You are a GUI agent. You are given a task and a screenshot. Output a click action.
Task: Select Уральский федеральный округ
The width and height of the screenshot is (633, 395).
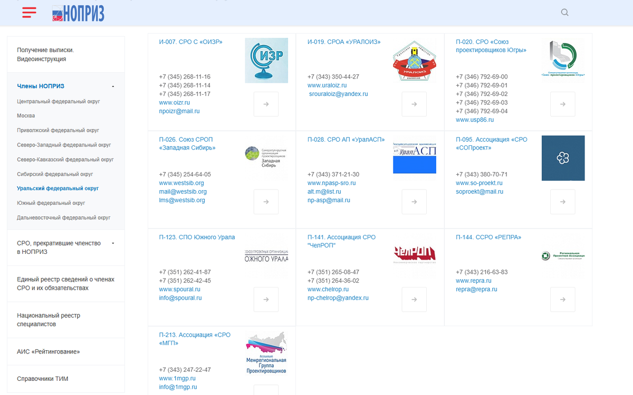[x=58, y=189]
